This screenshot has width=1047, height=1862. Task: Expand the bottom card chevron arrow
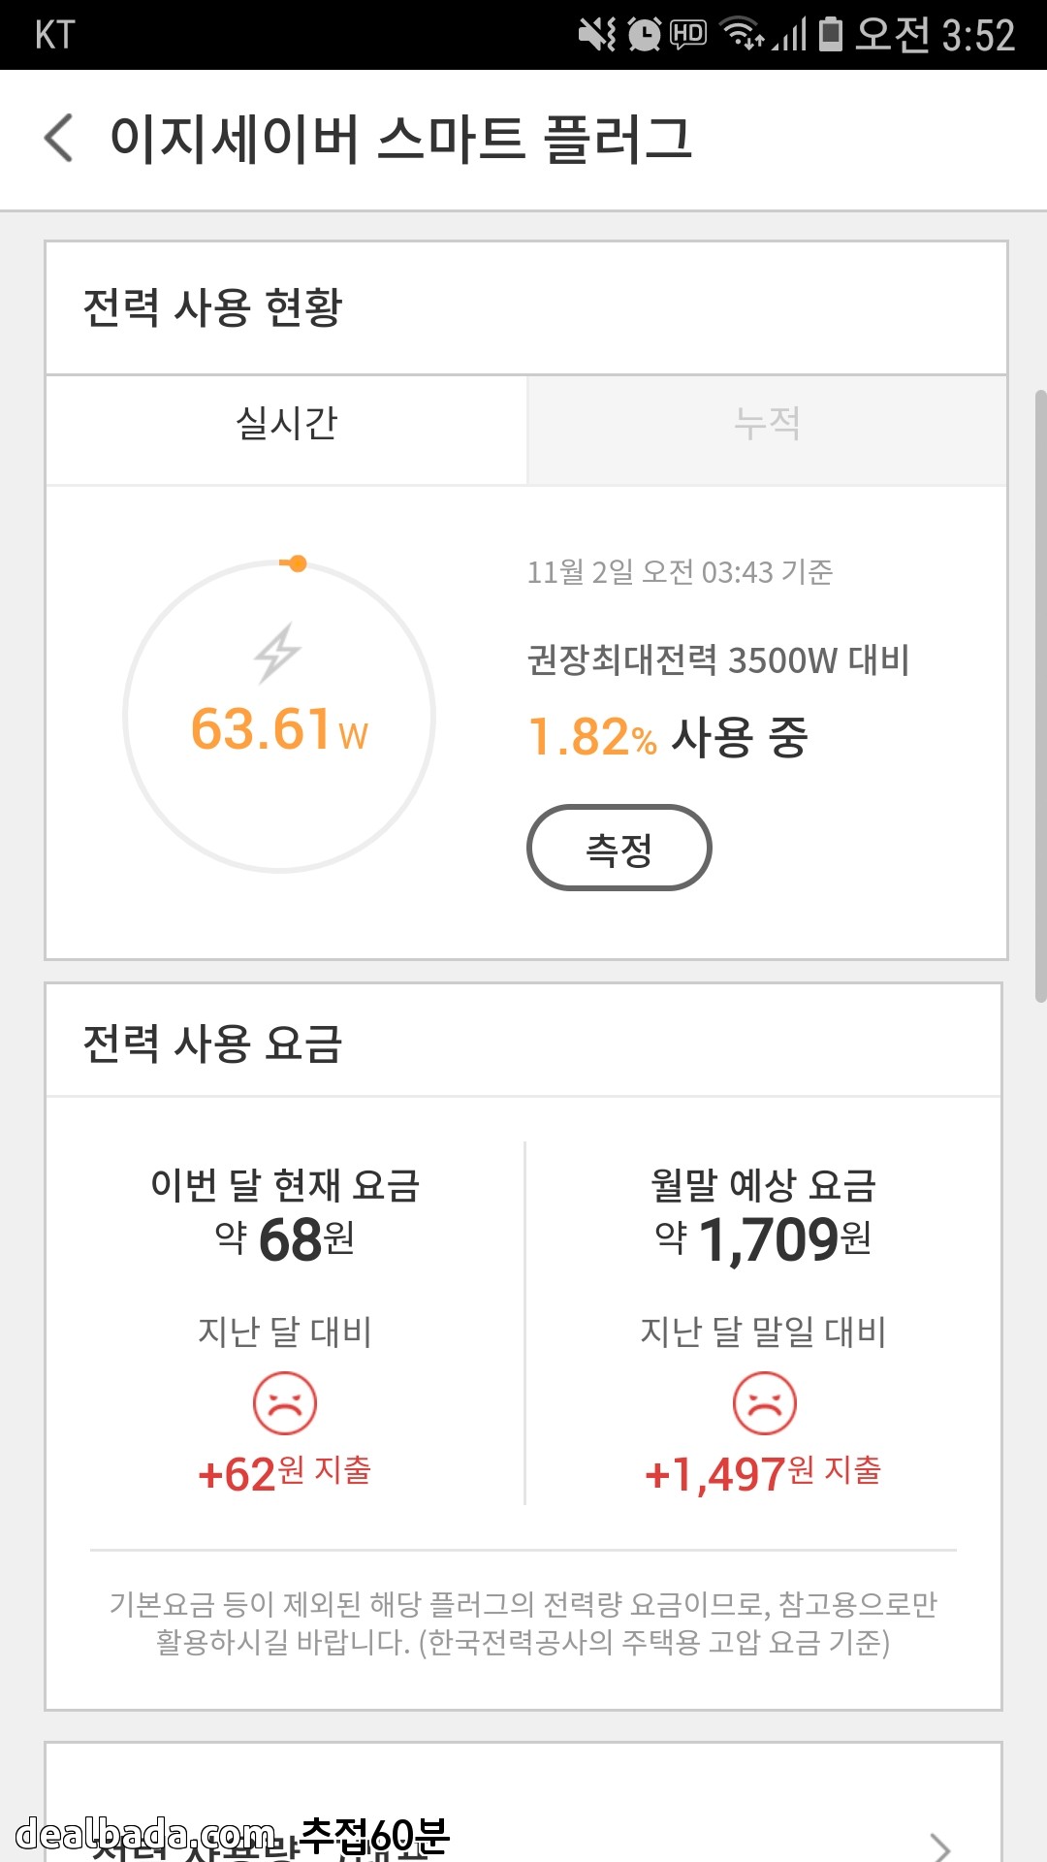(x=938, y=1846)
